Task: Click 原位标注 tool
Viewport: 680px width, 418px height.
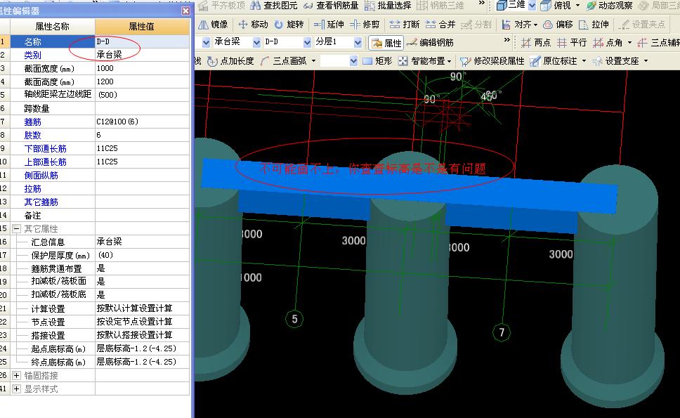Action: [x=554, y=61]
